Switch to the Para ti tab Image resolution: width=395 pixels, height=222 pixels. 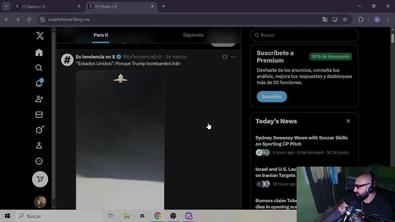[x=101, y=35]
